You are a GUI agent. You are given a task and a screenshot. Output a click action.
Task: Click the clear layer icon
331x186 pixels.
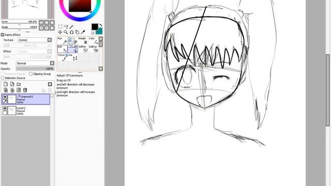(x=19, y=90)
